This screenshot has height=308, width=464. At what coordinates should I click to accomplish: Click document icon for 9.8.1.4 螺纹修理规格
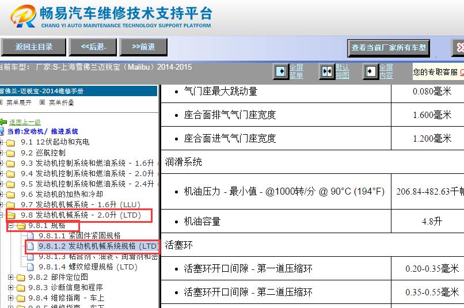(x=31, y=267)
